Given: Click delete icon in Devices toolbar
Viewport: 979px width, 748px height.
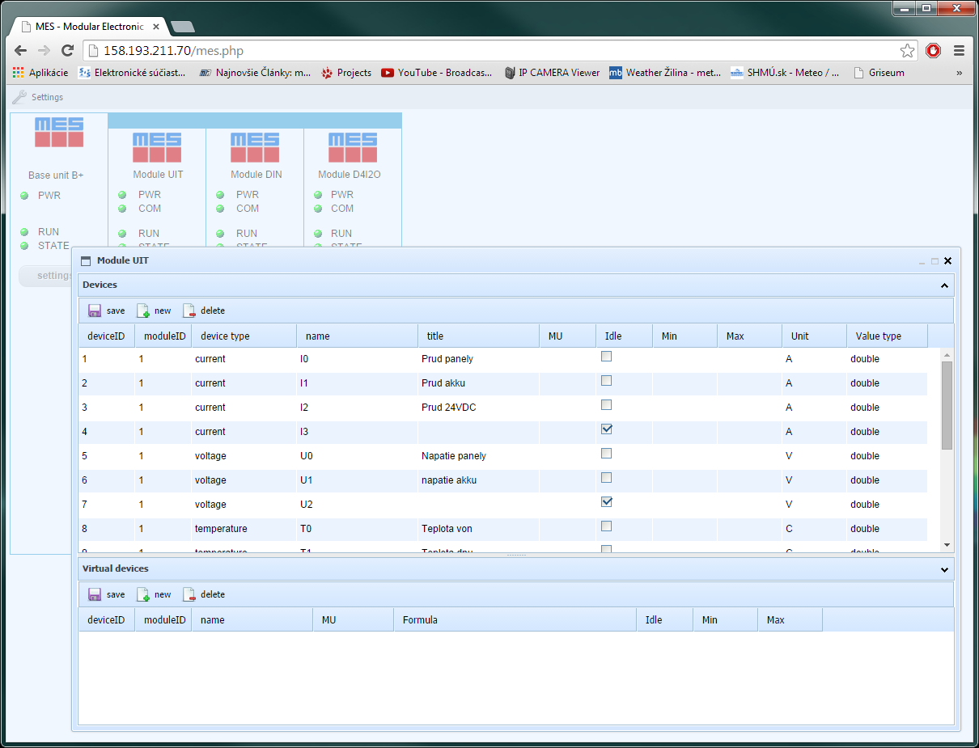Looking at the screenshot, I should tap(189, 311).
